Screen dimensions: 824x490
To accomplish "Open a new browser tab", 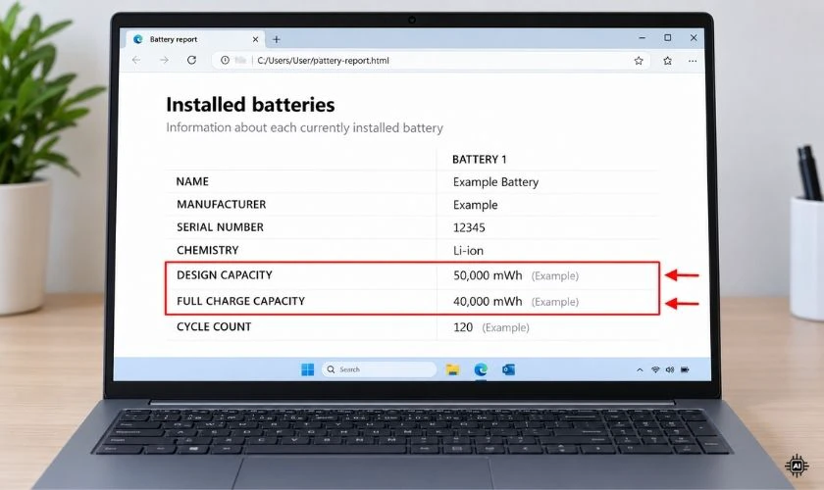I will pos(277,39).
